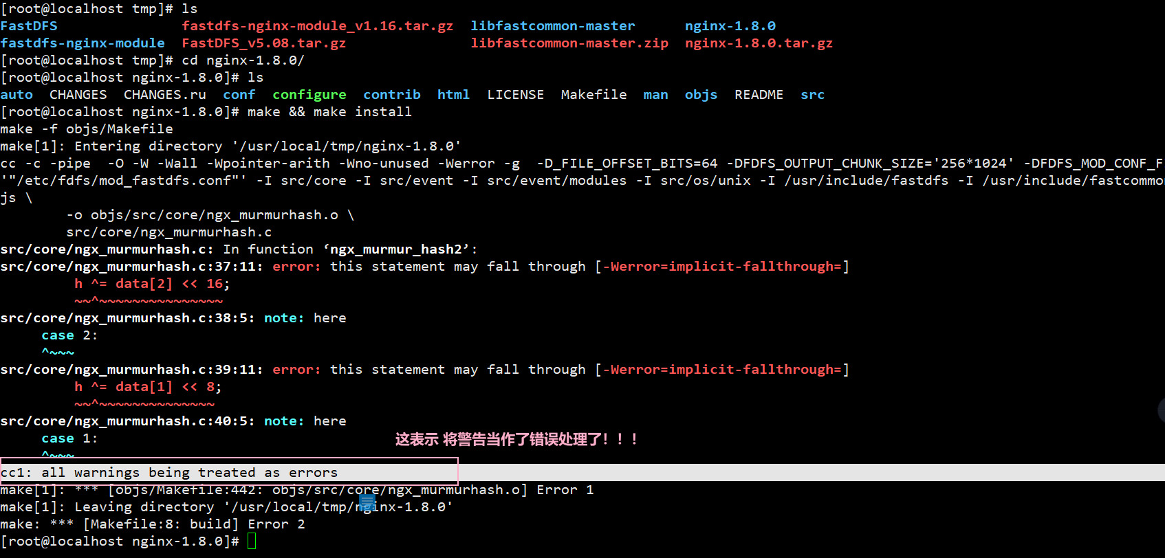Screen dimensions: 1165x558
Task: Click the 'case 2:' code line
Action: coord(69,335)
